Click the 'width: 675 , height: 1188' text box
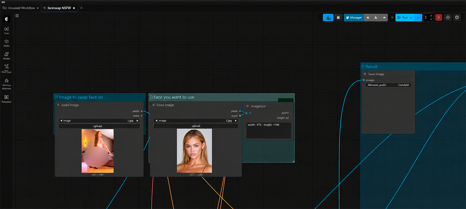Image resolution: width=466 pixels, height=209 pixels. coord(269,130)
